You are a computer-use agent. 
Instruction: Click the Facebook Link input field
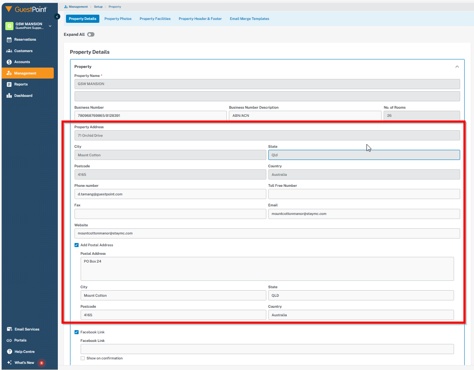[267, 349]
